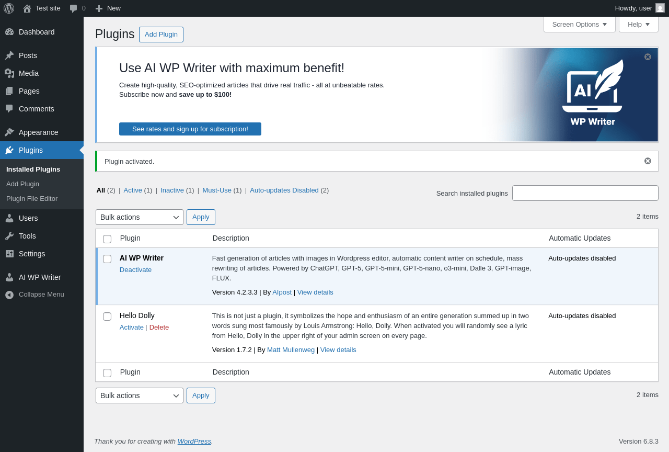Check the Hello Dolly plugin checkbox
This screenshot has height=452, width=669.
[107, 316]
